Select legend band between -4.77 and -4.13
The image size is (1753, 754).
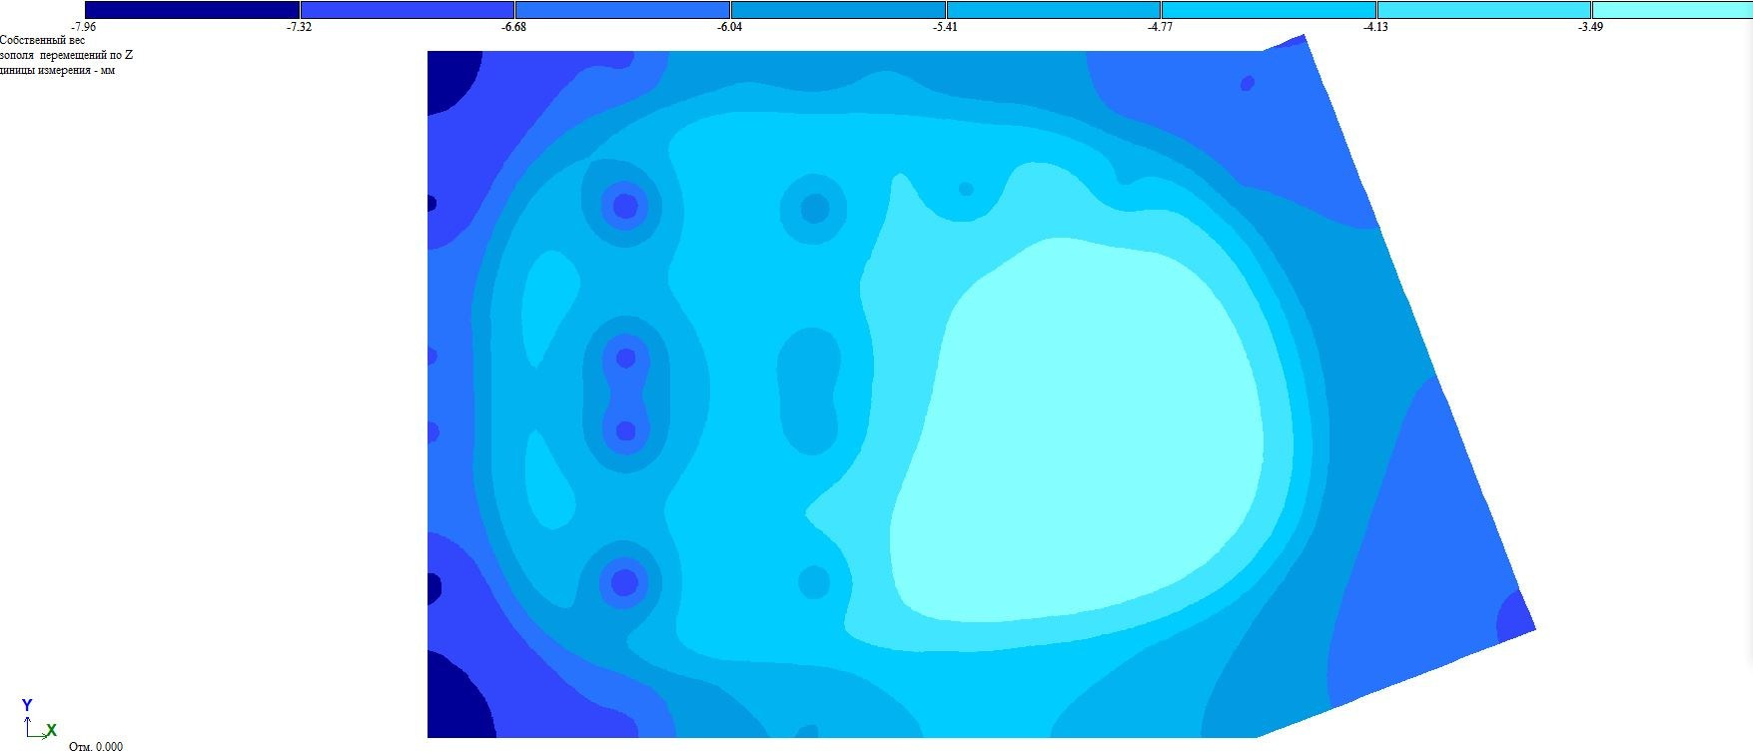click(1269, 10)
